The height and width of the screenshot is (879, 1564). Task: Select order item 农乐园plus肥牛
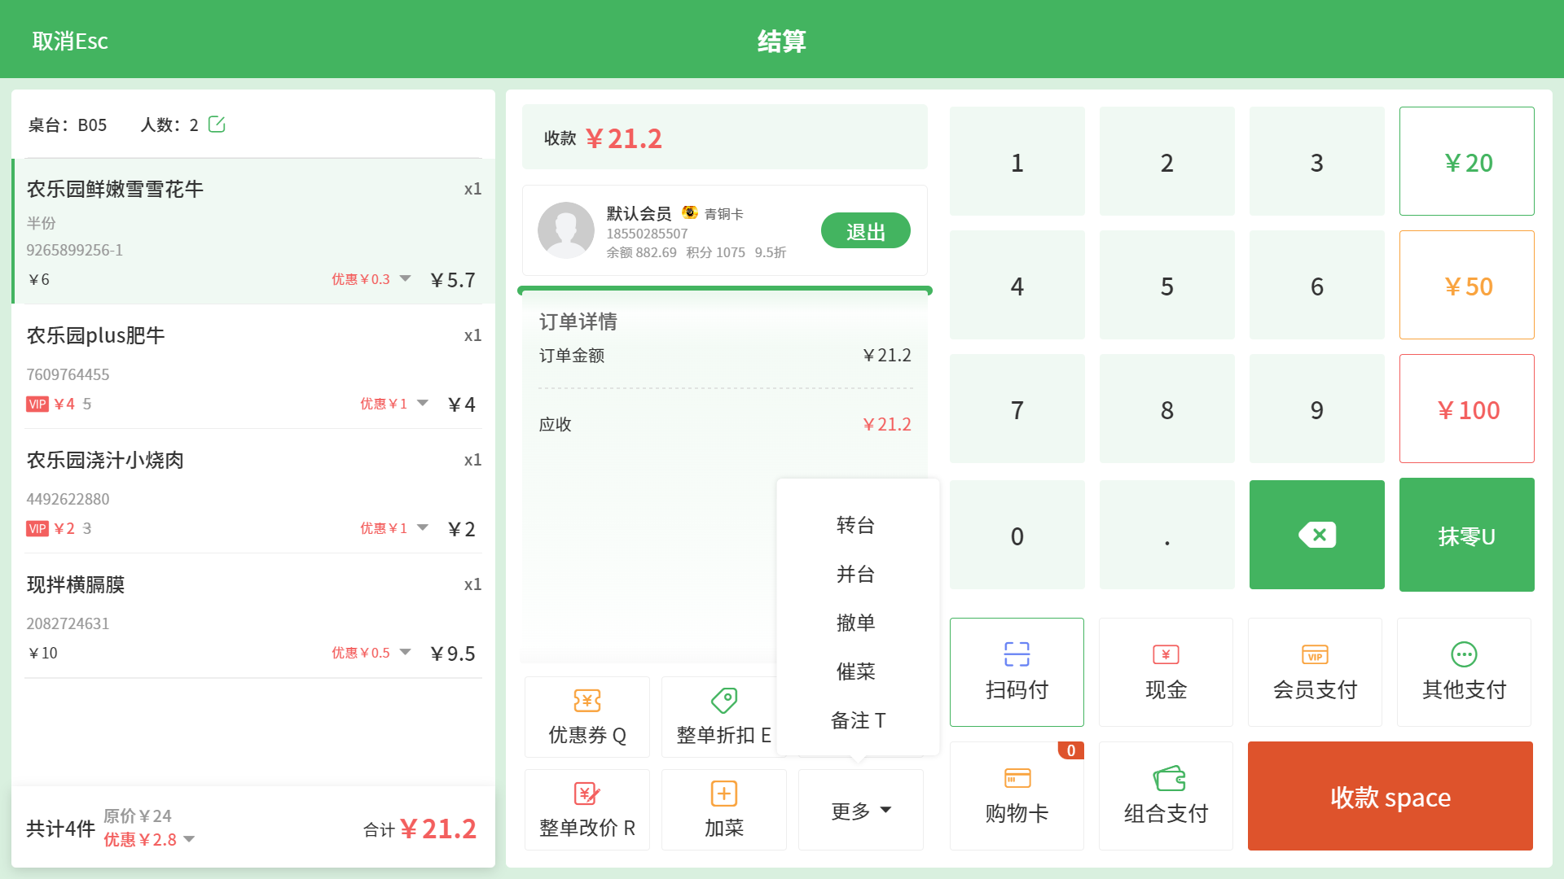[253, 367]
